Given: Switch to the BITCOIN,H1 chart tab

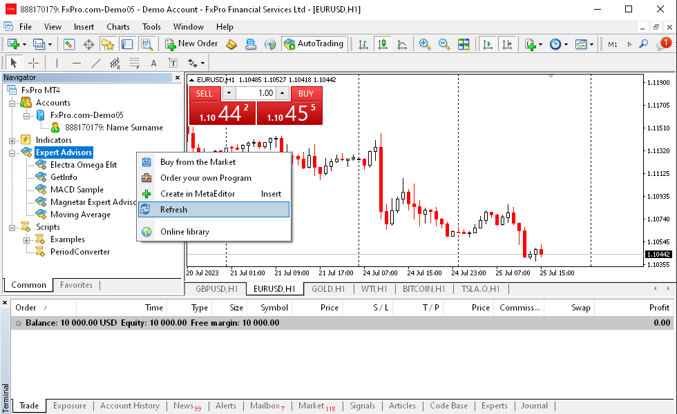Looking at the screenshot, I should [x=423, y=289].
